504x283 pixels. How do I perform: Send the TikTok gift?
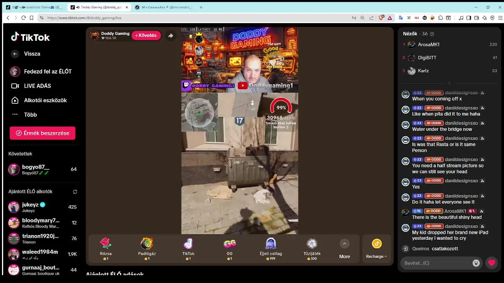click(188, 249)
